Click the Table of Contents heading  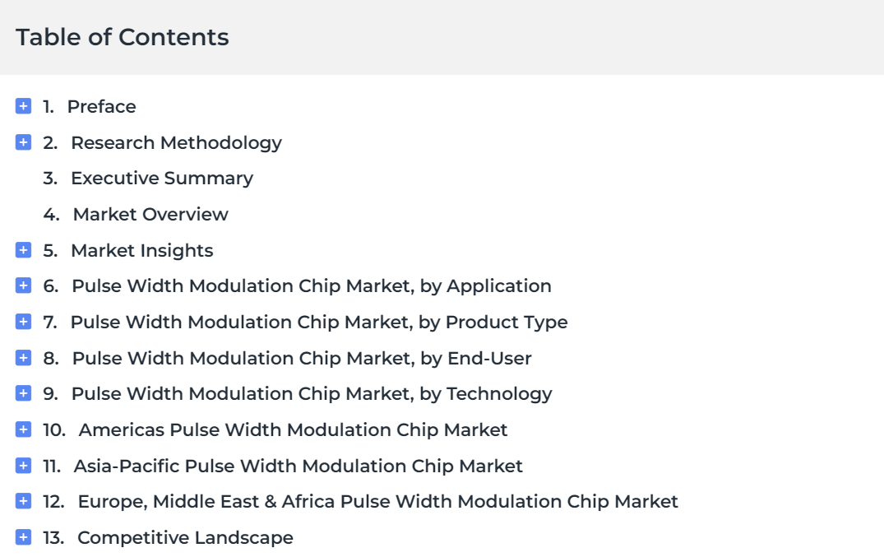coord(123,37)
